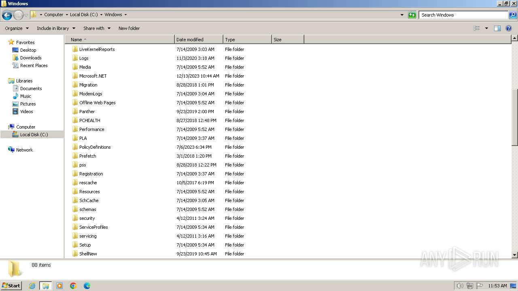
Task: Select Computer in the navigation pane
Action: (25, 127)
